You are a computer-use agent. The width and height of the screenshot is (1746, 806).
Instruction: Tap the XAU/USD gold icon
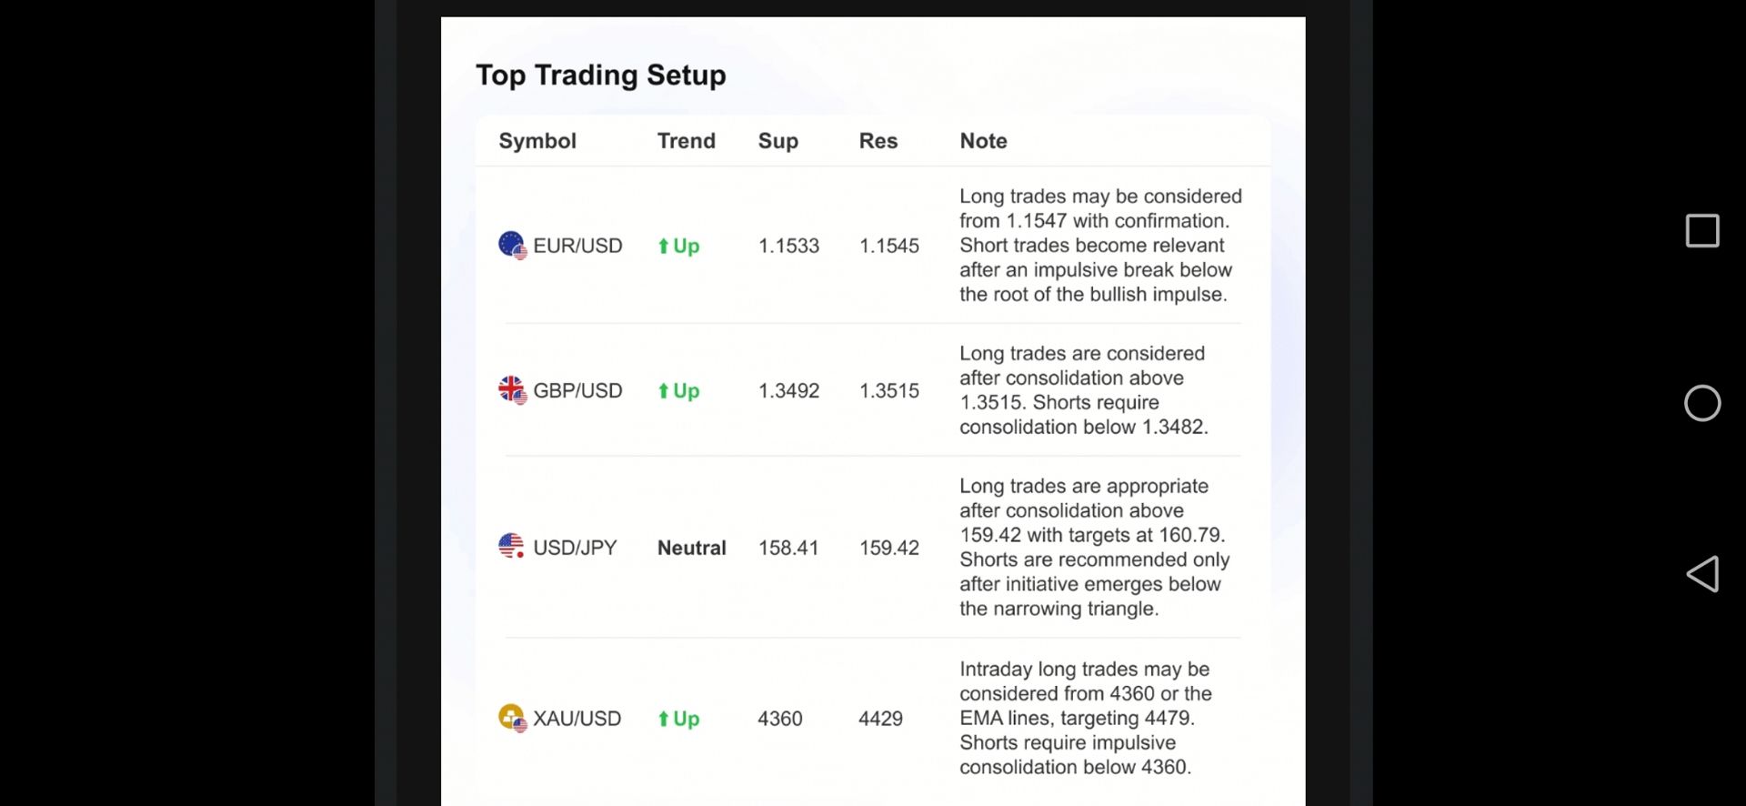point(512,718)
